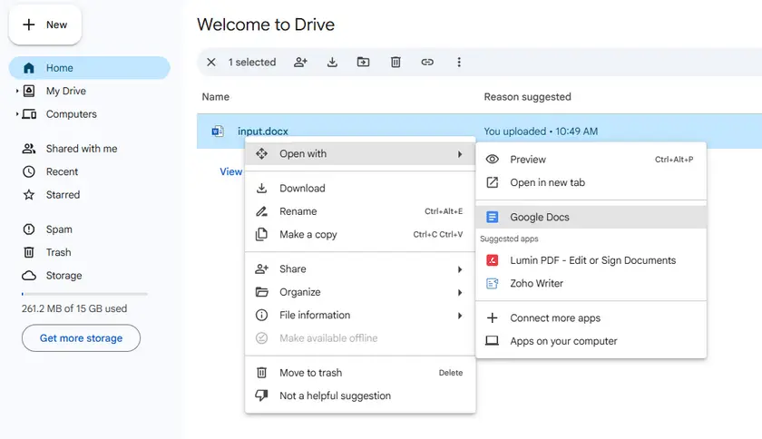Choose Move to trash
Screen dimensions: 762x439
tap(360, 373)
